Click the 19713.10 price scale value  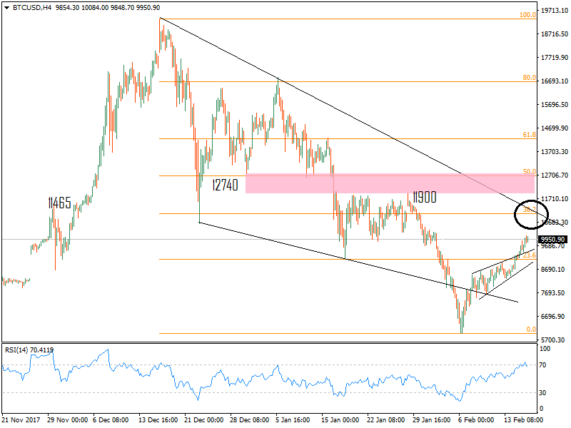click(x=555, y=11)
